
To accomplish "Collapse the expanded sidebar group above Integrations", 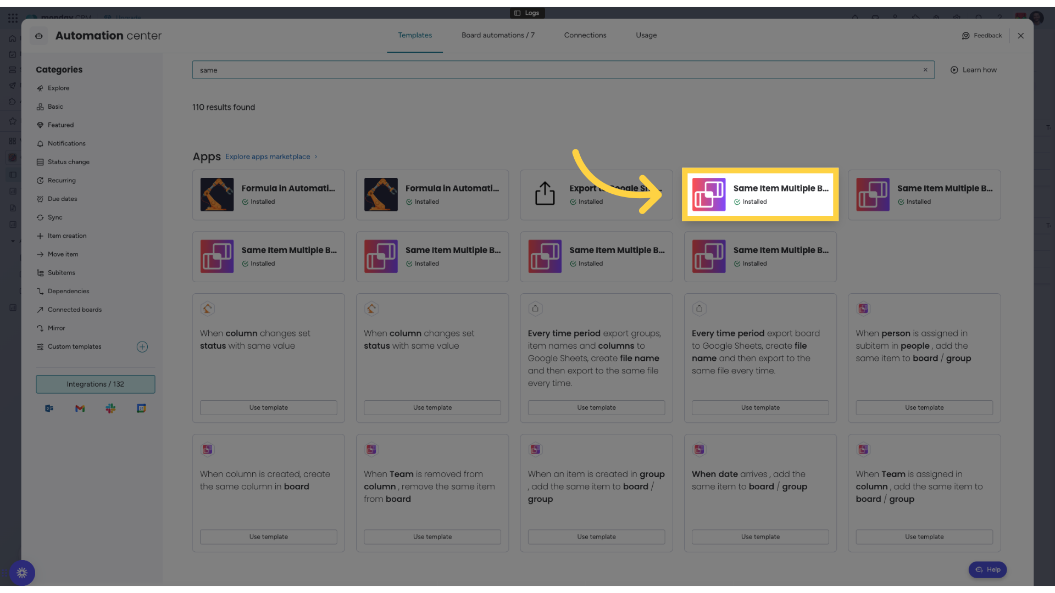I will pyautogui.click(x=13, y=240).
